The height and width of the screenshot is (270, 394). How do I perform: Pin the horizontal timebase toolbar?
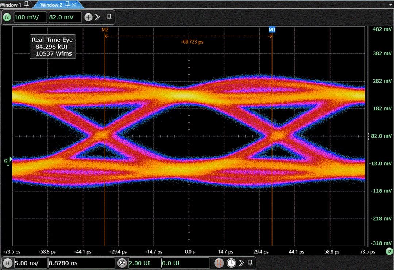click(x=250, y=262)
